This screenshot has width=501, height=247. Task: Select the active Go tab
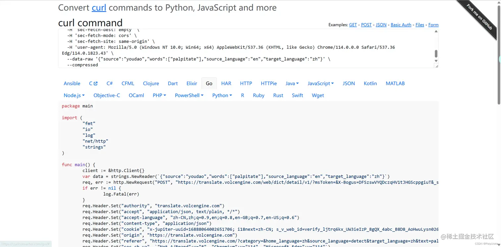209,84
